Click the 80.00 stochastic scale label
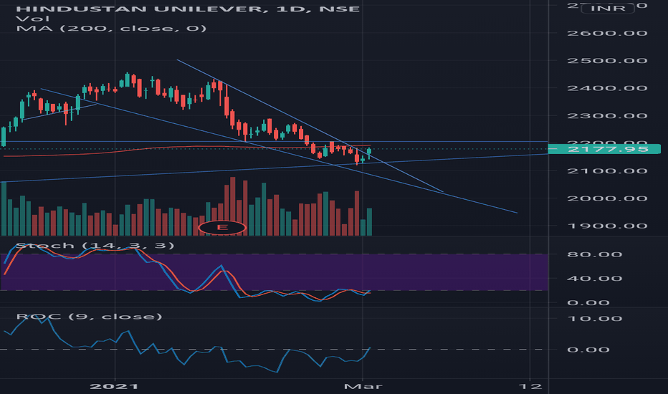Screen dimensions: 668x394 [x=595, y=254]
